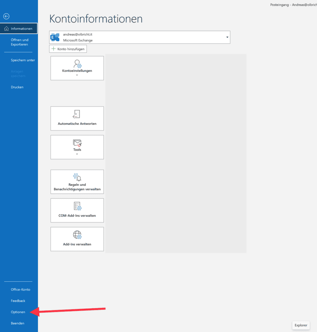Click the Regeln gear-and-bell icon
The height and width of the screenshot is (332, 317).
[77, 177]
